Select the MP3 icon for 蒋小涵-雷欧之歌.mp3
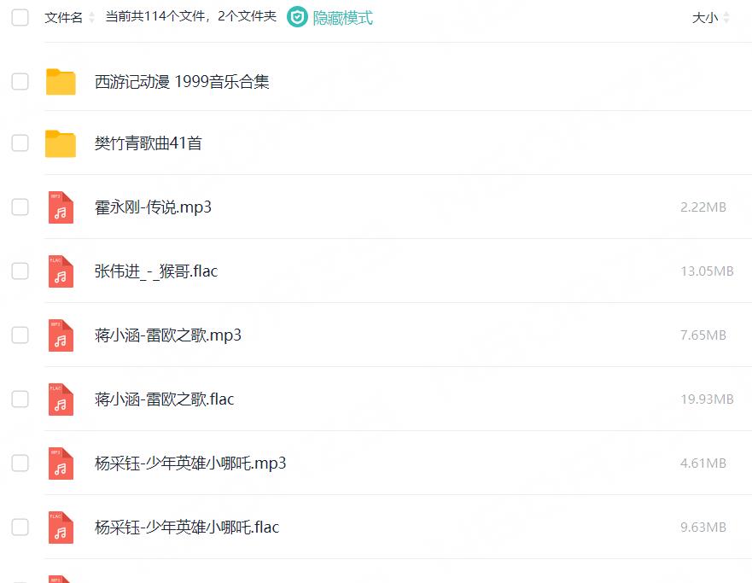This screenshot has height=583, width=752. click(60, 335)
